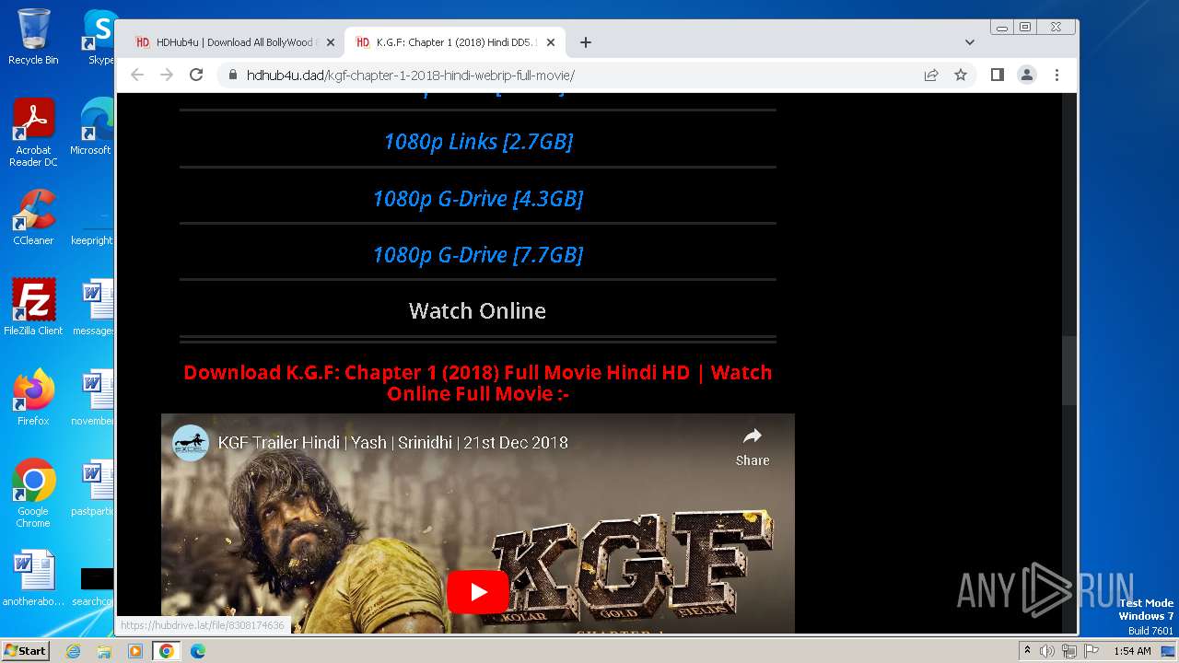Viewport: 1179px width, 663px height.
Task: Close the K.G.F: Chapter 1 tab
Action: pyautogui.click(x=551, y=42)
